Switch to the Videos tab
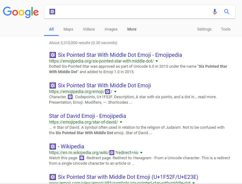The image size is (242, 184). pyautogui.click(x=89, y=29)
